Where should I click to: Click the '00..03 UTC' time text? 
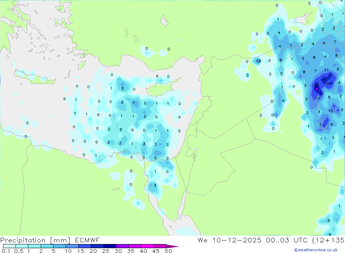coord(286,240)
